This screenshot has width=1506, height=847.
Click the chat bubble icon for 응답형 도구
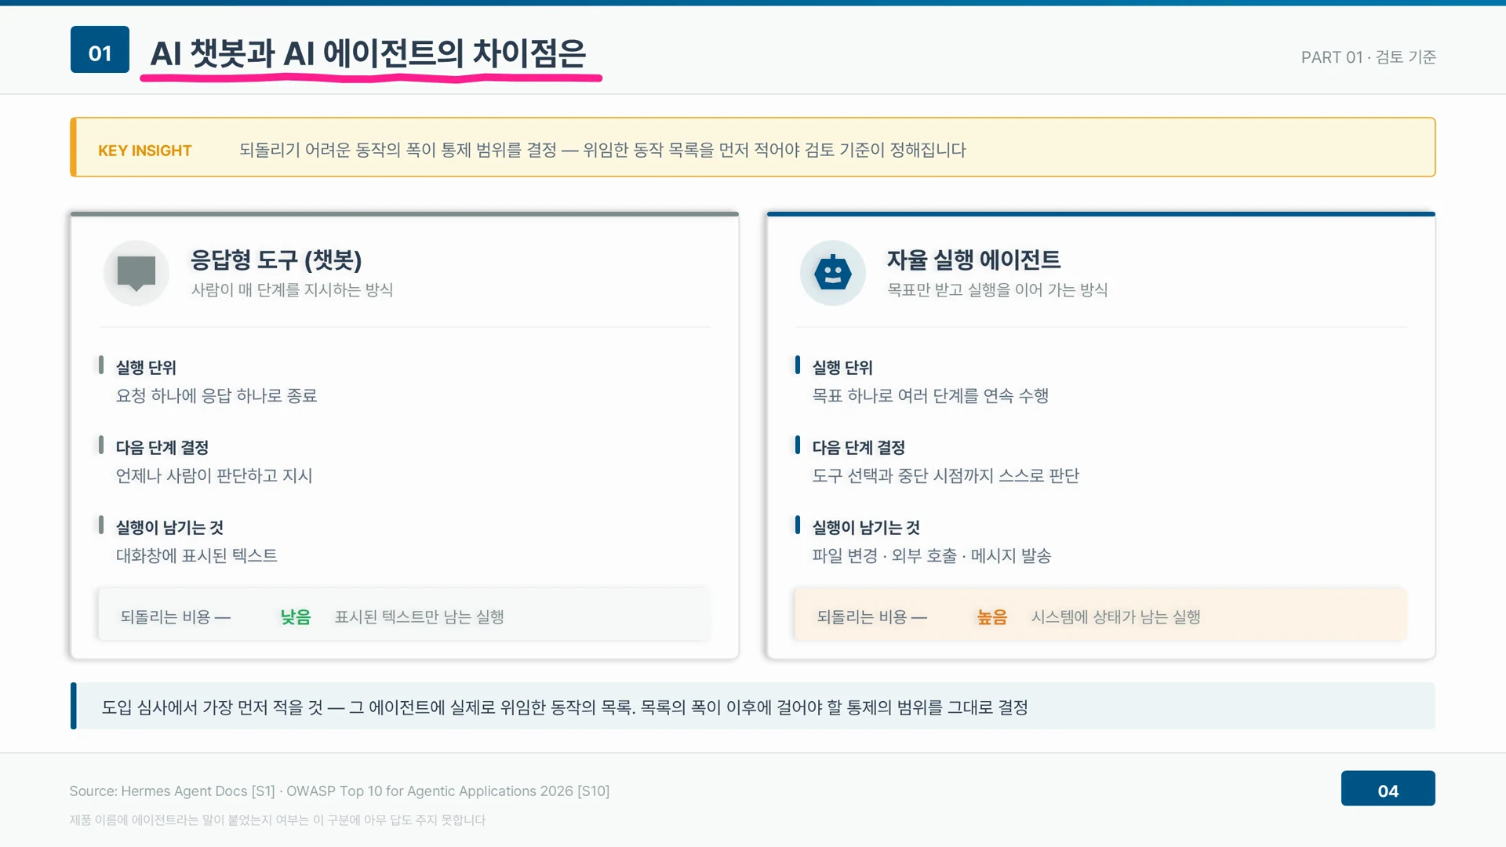136,273
